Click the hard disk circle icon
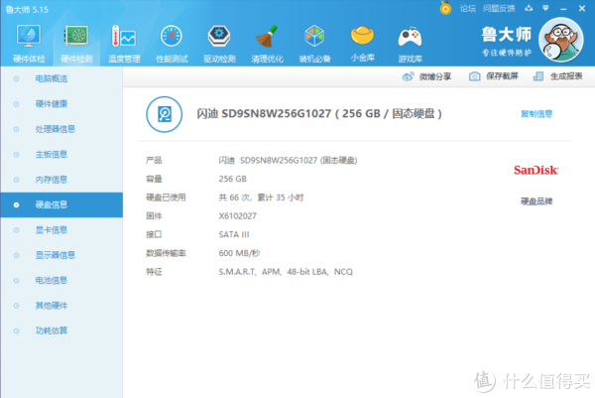 tap(165, 114)
